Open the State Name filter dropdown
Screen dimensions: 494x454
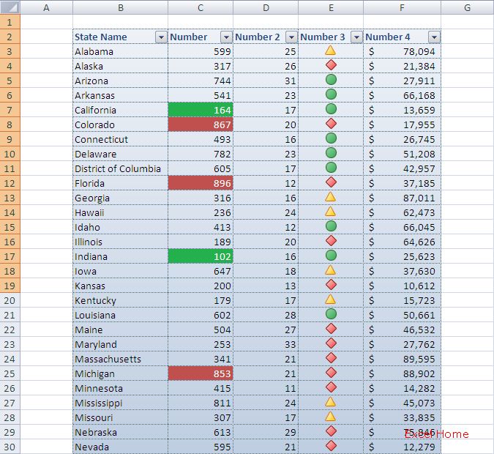click(160, 37)
